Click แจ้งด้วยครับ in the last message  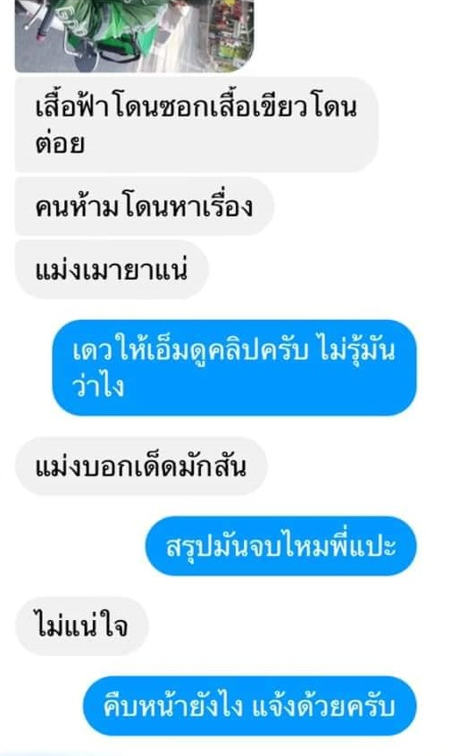tap(323, 706)
